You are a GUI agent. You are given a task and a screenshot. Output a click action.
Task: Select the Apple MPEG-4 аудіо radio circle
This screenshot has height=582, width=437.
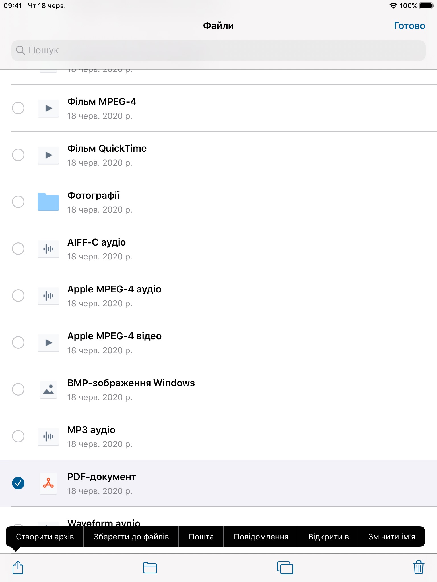pyautogui.click(x=18, y=296)
